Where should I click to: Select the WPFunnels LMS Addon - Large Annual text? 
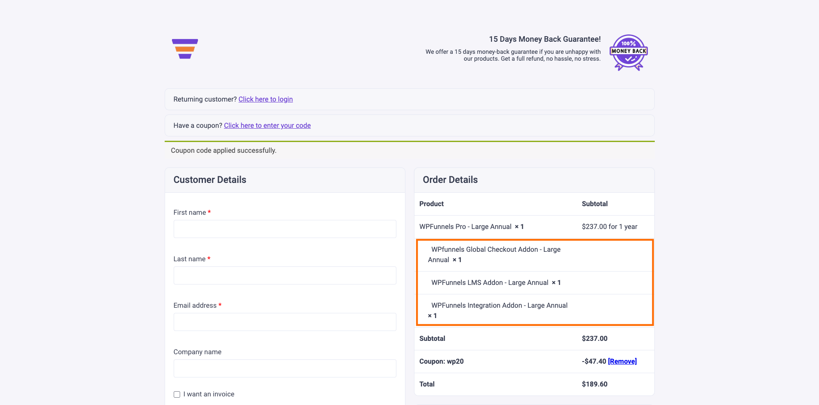click(x=490, y=282)
